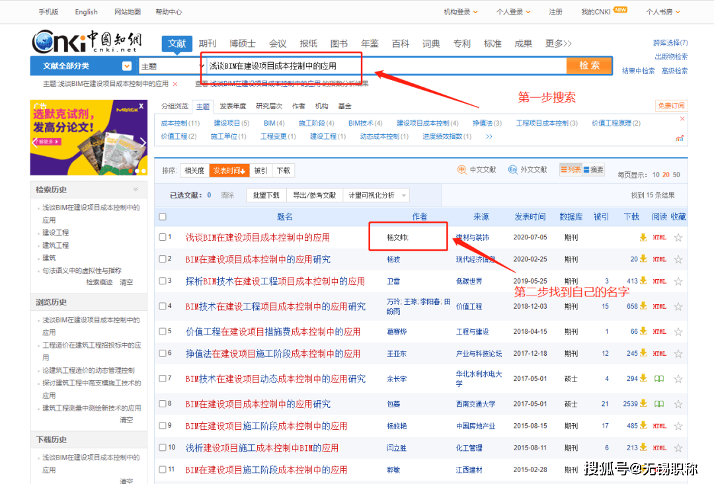Download the first result via download arrow
Image resolution: width=714 pixels, height=484 pixels.
[643, 237]
